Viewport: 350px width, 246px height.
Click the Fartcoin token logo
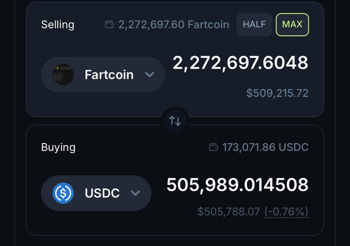(63, 74)
